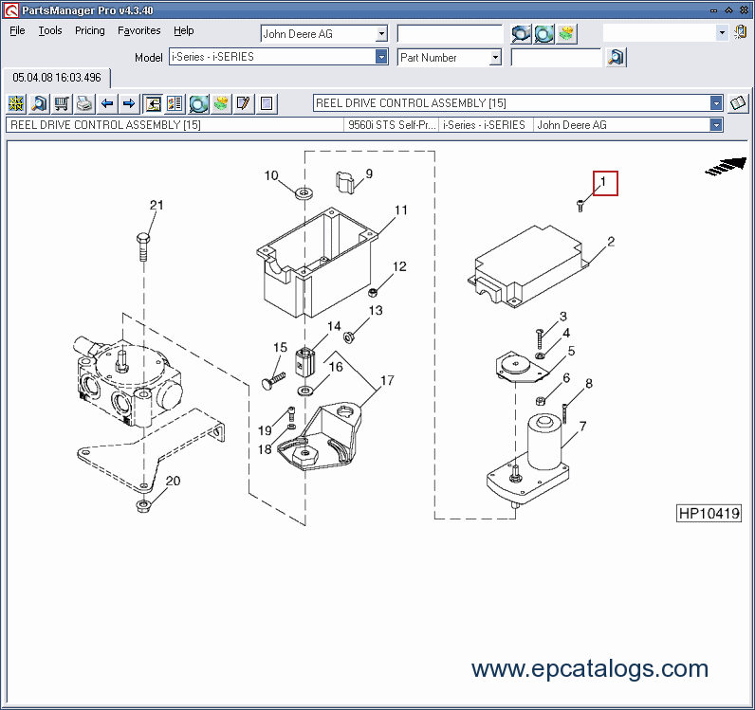Click callout number 19 by the small screw
The width and height of the screenshot is (755, 710).
click(x=265, y=430)
